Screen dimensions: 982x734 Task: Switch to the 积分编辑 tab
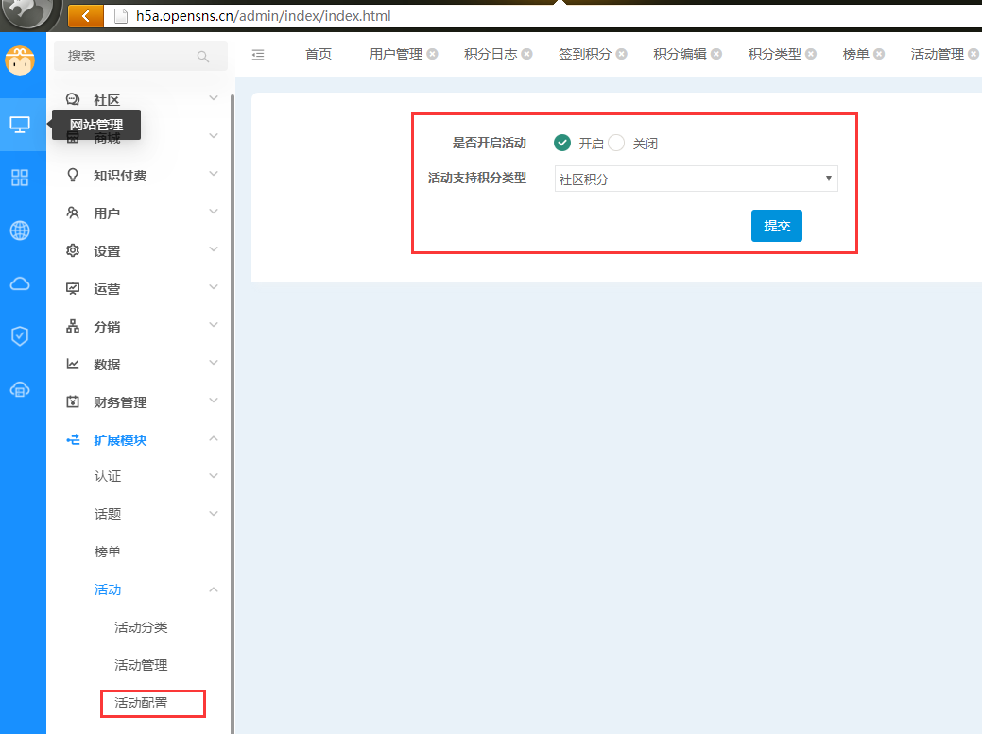coord(681,54)
